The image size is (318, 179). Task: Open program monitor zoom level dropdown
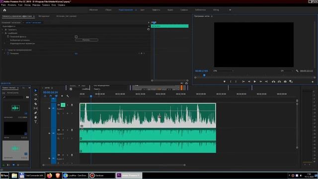tap(223, 71)
